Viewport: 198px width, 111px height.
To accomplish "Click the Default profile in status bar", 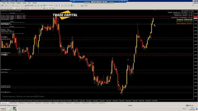I will point(130,105).
